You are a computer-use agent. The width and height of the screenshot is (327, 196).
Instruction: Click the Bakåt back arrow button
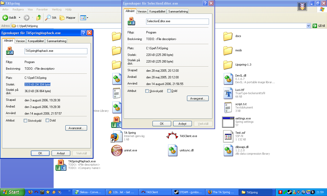(9, 18)
